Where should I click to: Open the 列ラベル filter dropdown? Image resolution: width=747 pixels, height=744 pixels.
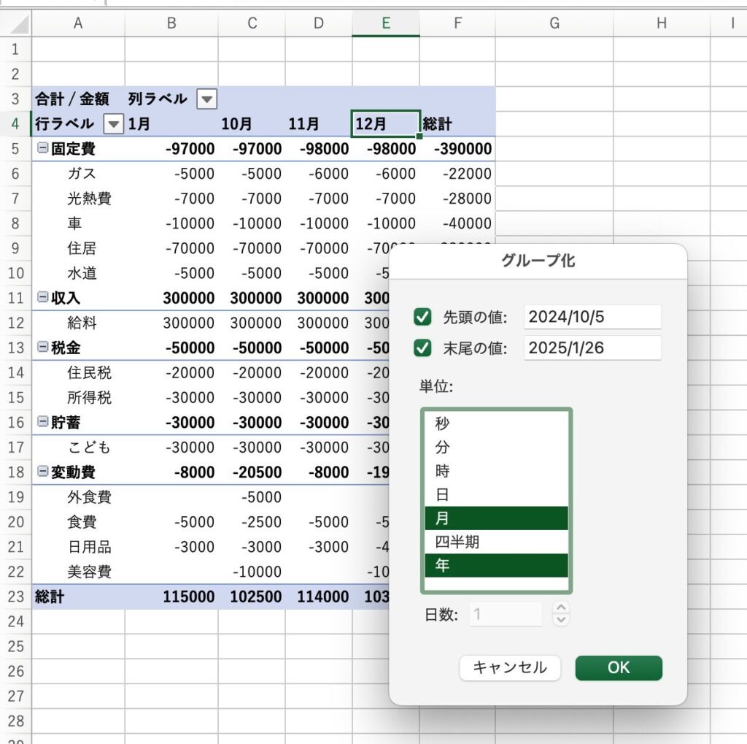tap(207, 99)
